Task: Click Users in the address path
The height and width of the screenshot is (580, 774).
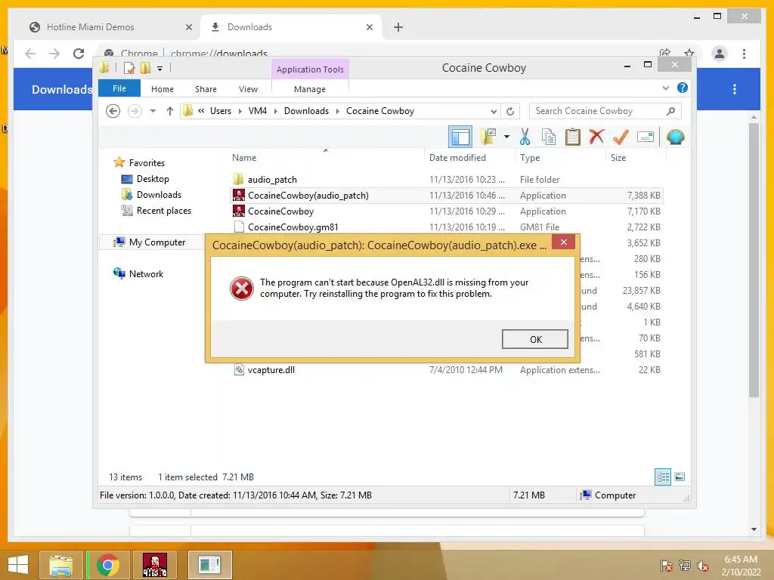Action: [221, 111]
